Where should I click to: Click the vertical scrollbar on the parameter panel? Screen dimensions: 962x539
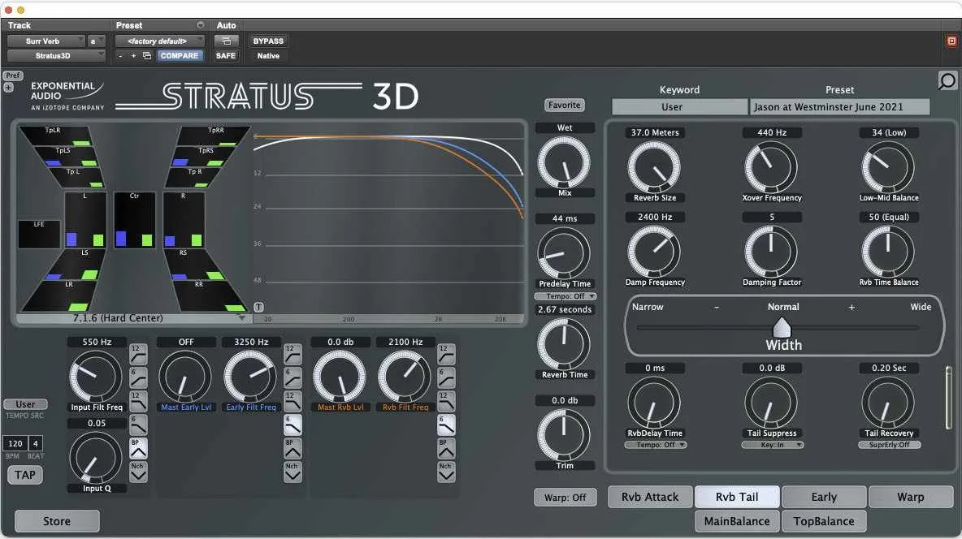click(948, 398)
